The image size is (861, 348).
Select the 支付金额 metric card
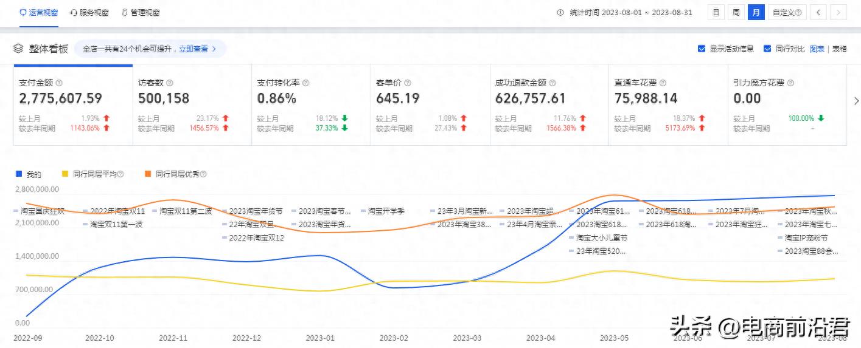coord(73,105)
